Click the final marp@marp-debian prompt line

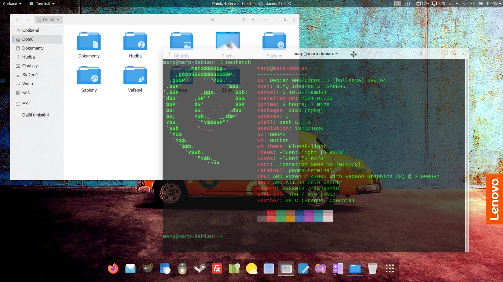(x=193, y=237)
